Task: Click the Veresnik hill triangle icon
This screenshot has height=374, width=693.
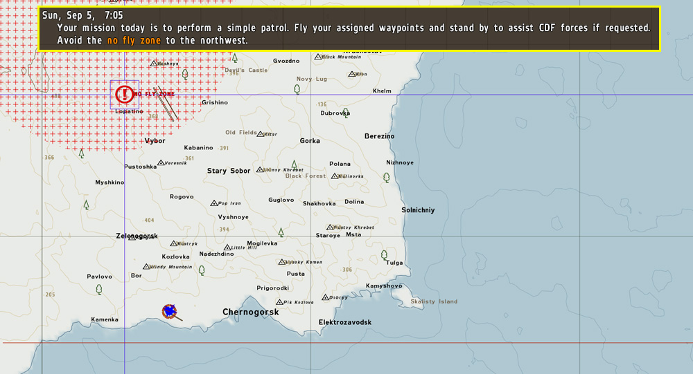Action: point(161,162)
